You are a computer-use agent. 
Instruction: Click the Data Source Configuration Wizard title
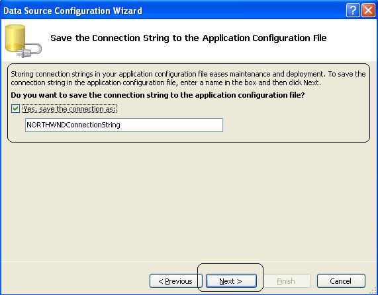(73, 11)
